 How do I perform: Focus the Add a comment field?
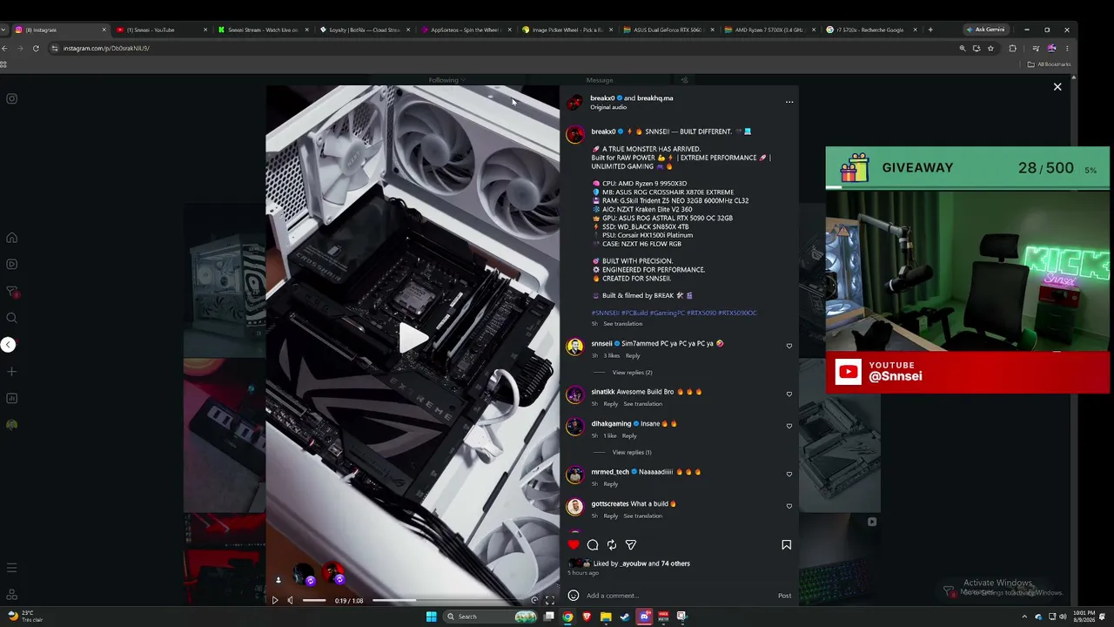[x=679, y=596]
